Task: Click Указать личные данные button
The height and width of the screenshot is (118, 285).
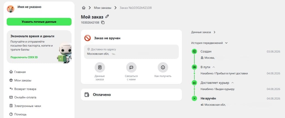Action: [39, 22]
